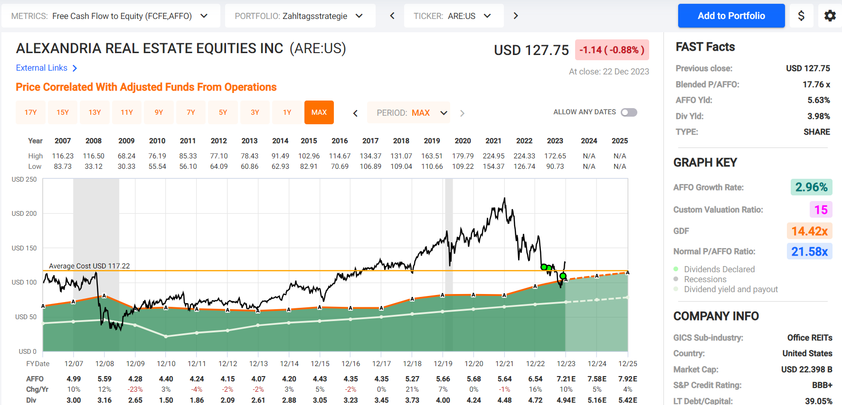Select the MAX time range tab
The height and width of the screenshot is (405, 842).
tap(319, 112)
